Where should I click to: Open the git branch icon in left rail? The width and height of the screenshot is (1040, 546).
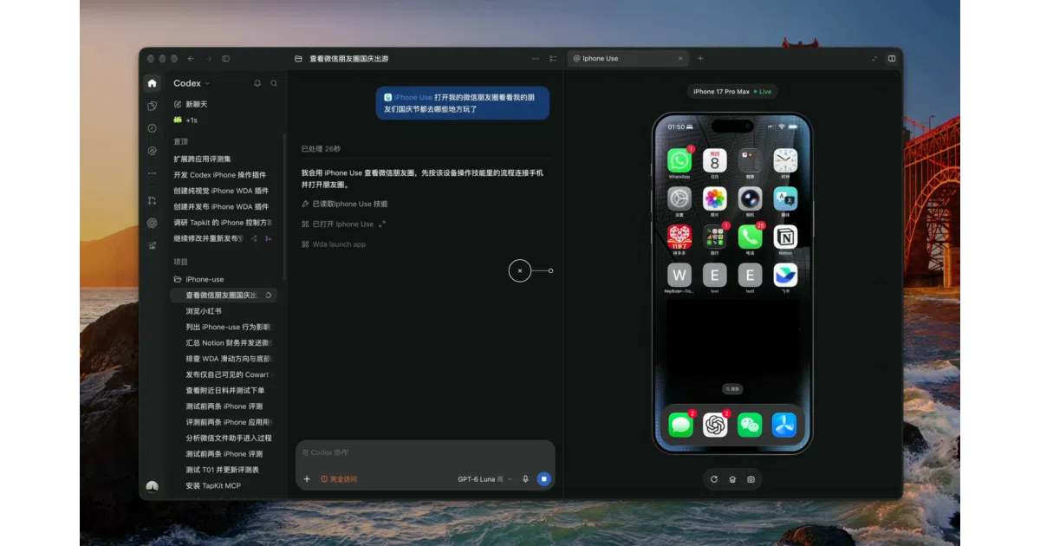tap(153, 200)
